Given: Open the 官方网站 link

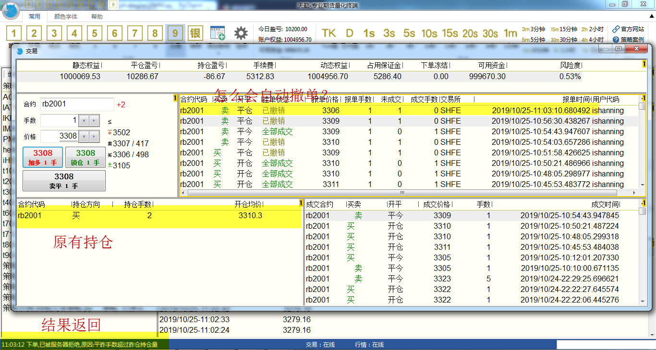Looking at the screenshot, I should tap(628, 29).
